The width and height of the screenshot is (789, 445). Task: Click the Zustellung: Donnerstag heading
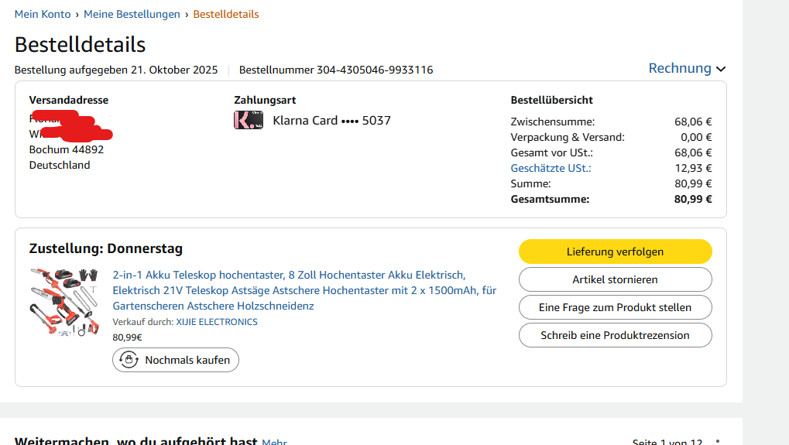[x=106, y=248]
